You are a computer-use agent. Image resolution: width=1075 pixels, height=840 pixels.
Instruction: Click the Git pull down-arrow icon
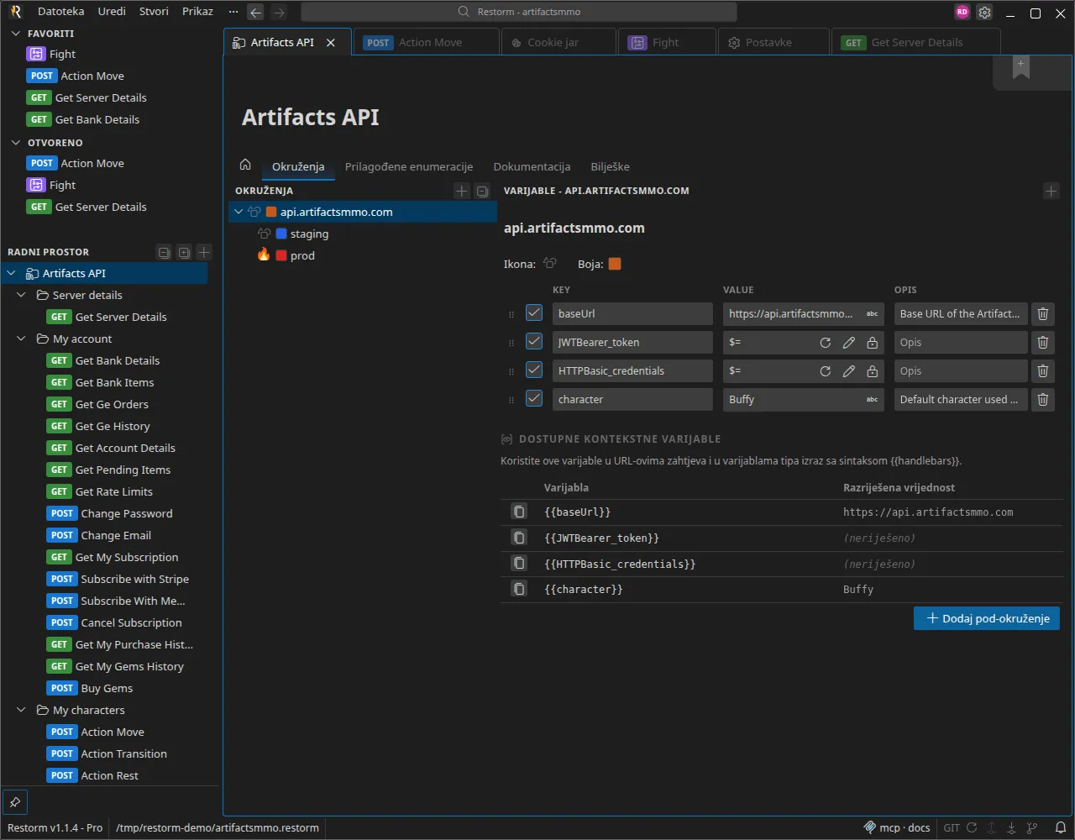(1012, 827)
